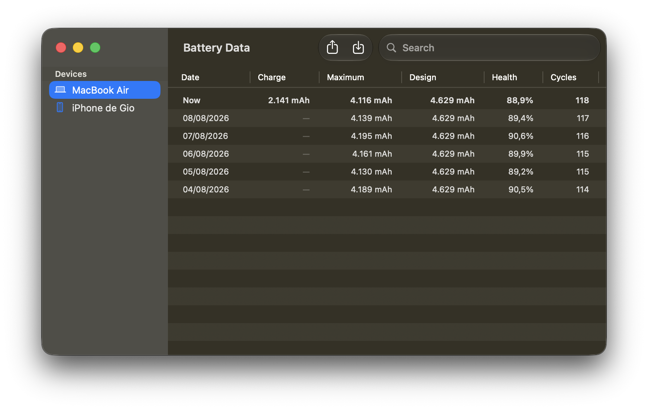Click the 116 cycles value
Screen dimensions: 648x410
click(583, 136)
